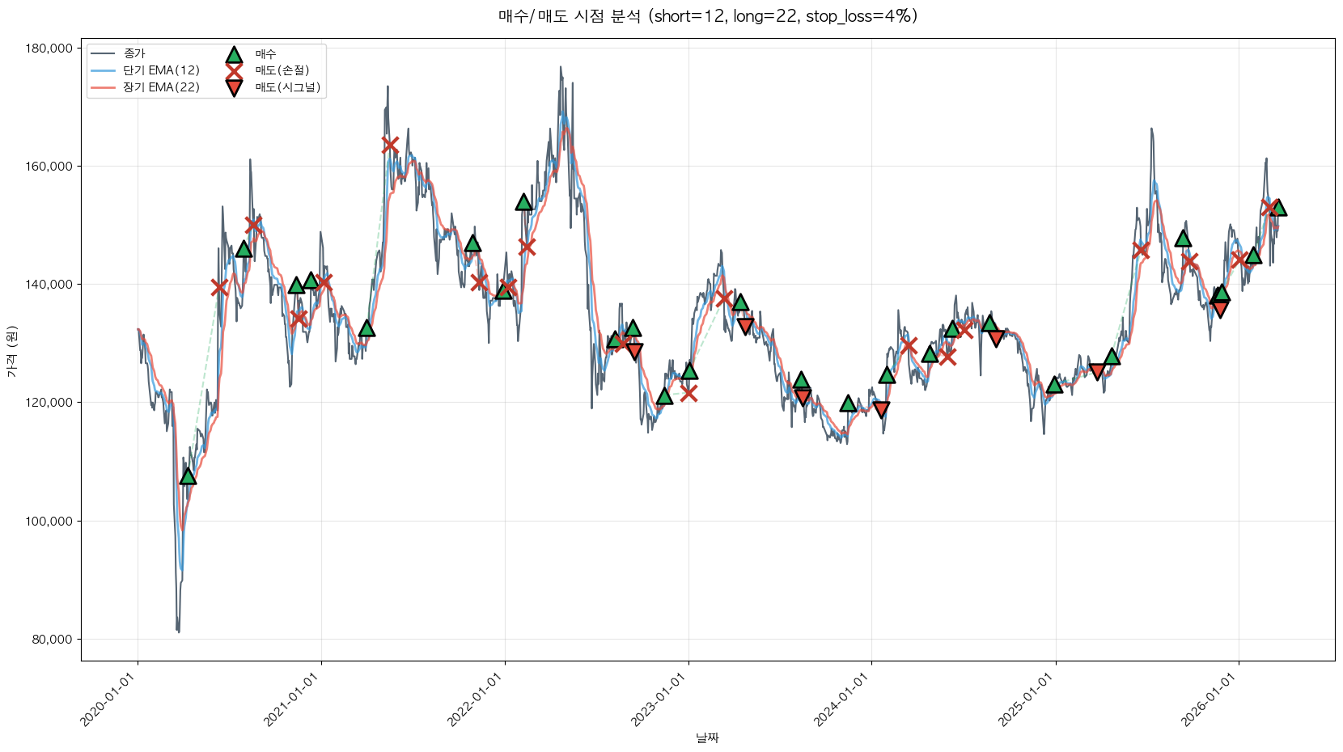1343x752 pixels.
Task: Click the red stop-loss X legend icon
Action: click(234, 71)
